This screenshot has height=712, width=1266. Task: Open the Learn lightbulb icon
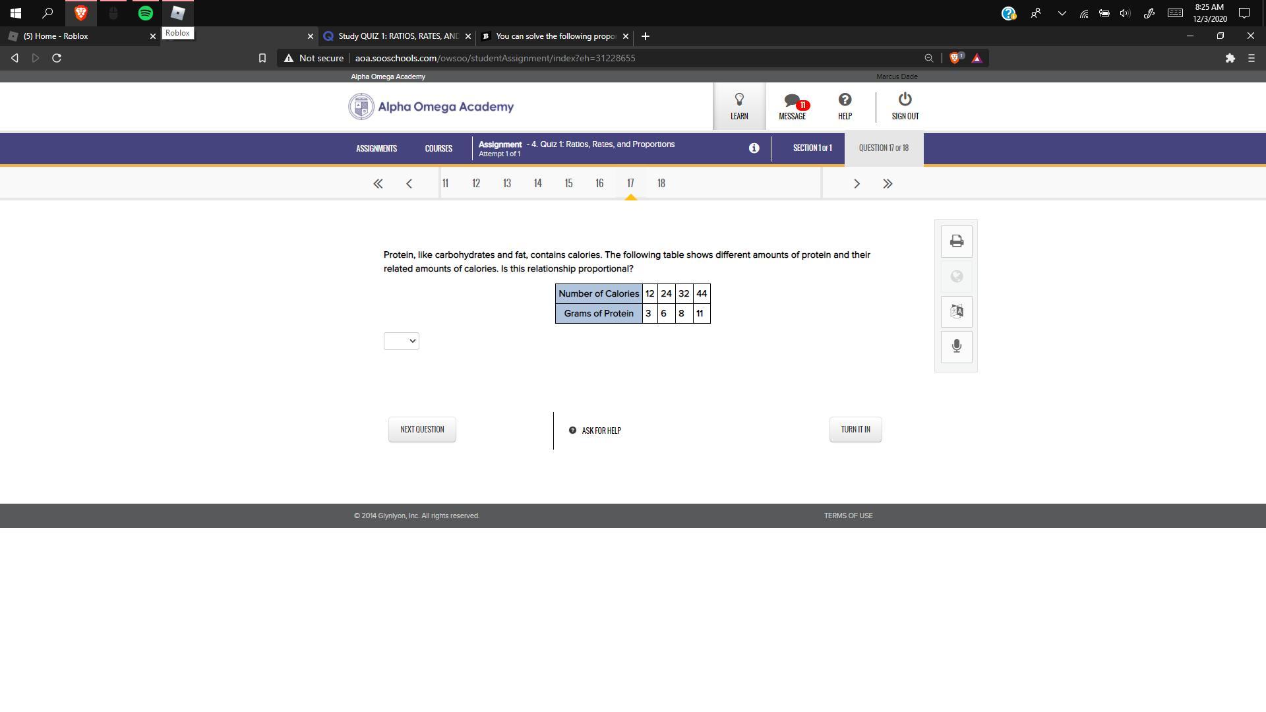pyautogui.click(x=738, y=106)
